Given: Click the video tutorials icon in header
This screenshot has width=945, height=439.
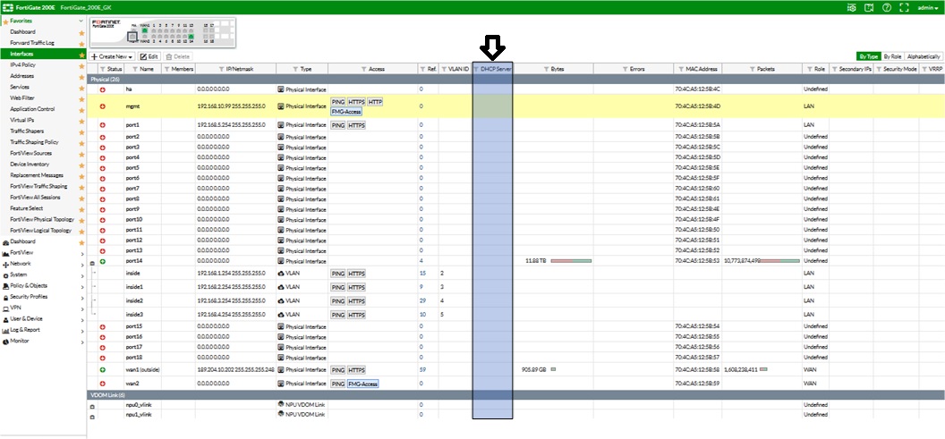Looking at the screenshot, I should (868, 7).
